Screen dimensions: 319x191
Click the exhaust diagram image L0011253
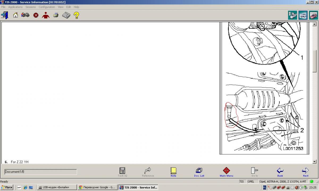click(x=264, y=88)
